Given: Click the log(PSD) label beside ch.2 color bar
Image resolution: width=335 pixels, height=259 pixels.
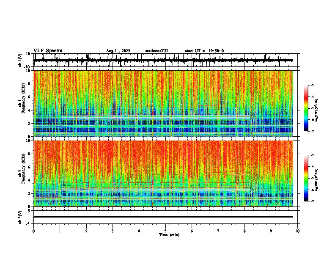Looking at the screenshot, I should 317,180.
